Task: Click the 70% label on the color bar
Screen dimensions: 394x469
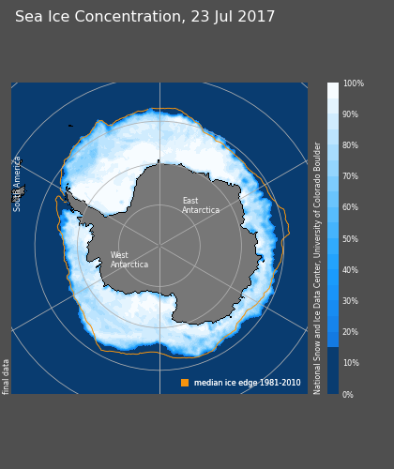Action: tap(350, 176)
